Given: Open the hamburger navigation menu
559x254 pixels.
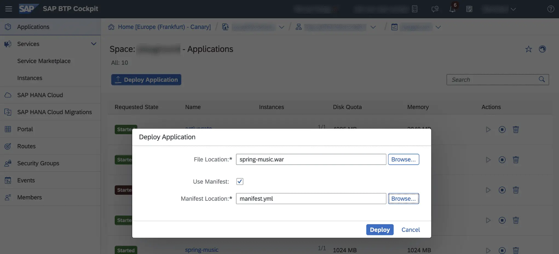Looking at the screenshot, I should pyautogui.click(x=8, y=9).
